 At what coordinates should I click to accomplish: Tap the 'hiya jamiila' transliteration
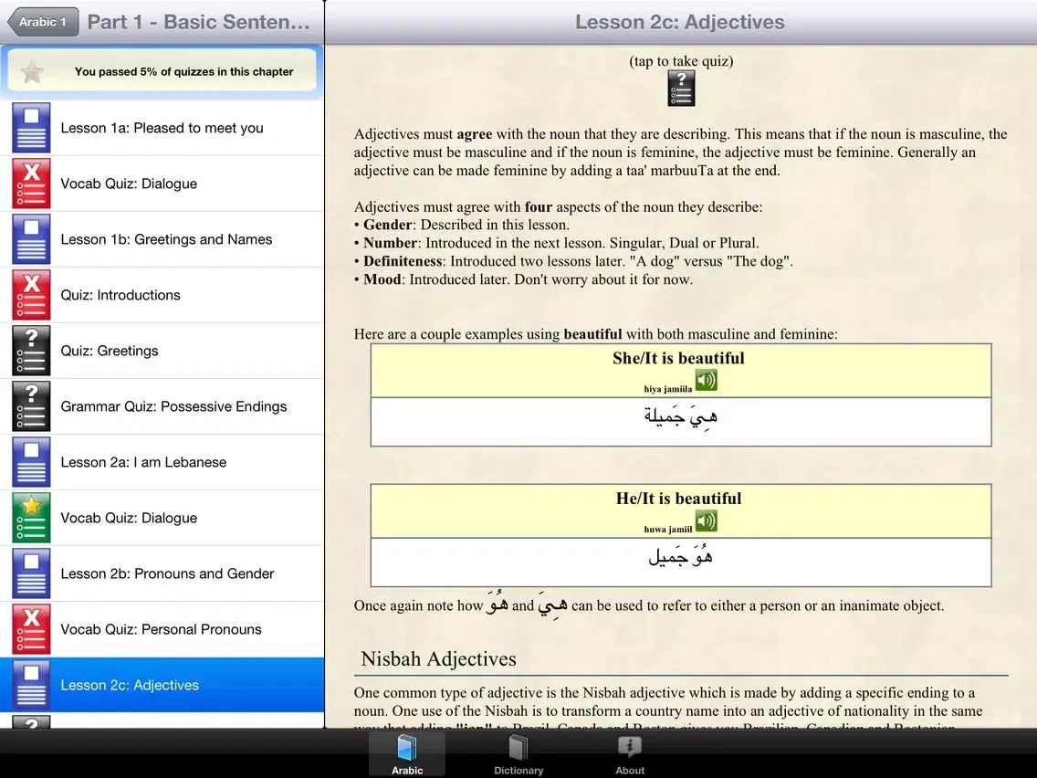pyautogui.click(x=668, y=389)
